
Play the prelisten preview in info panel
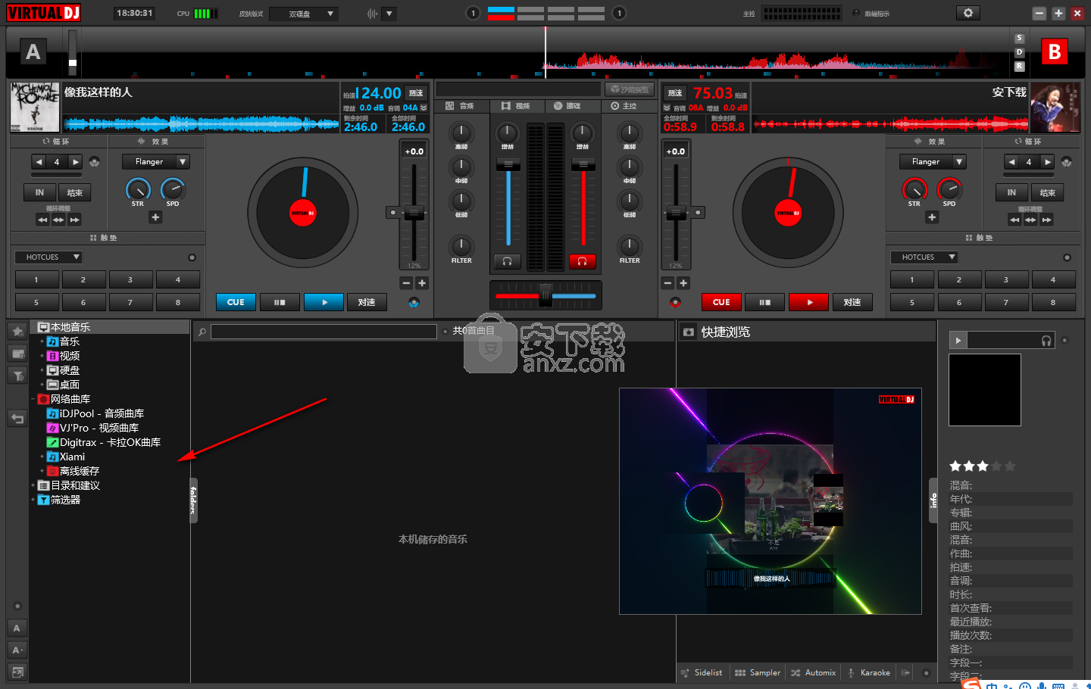(958, 341)
